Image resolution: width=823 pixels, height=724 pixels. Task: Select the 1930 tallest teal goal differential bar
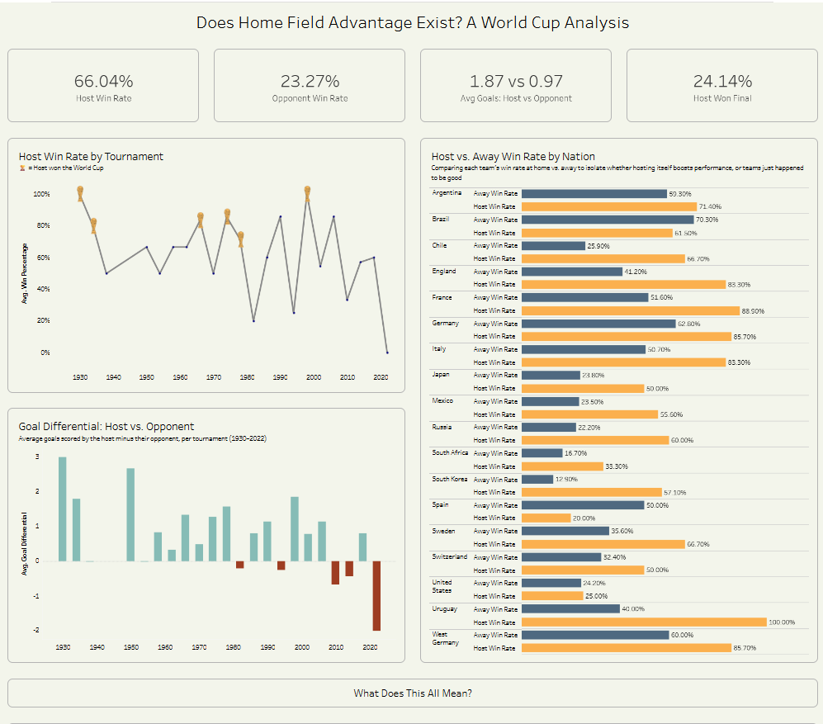(x=63, y=509)
